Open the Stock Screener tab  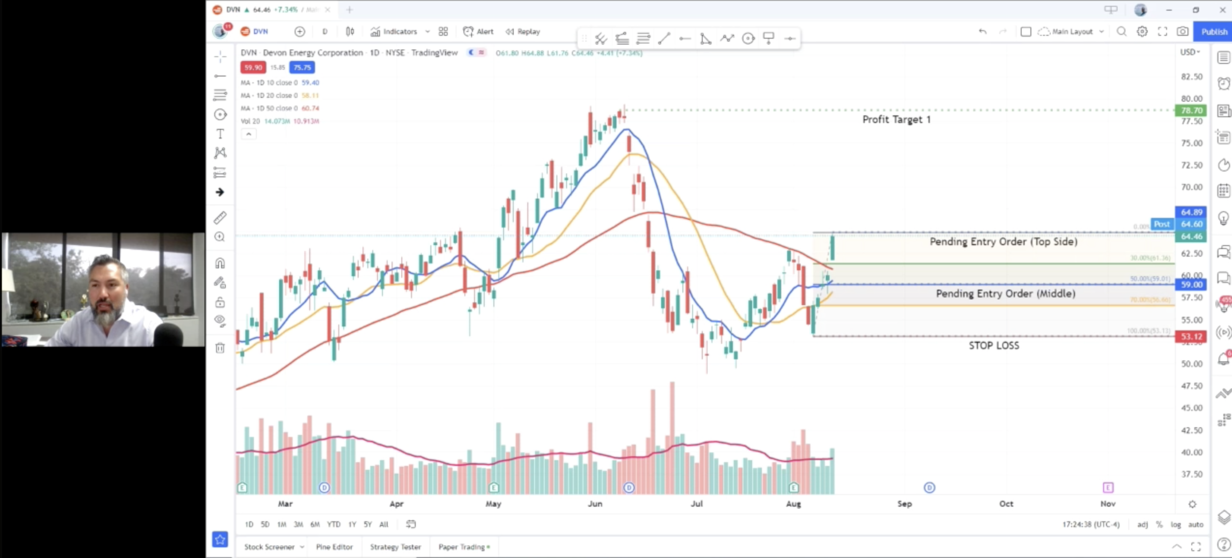pos(269,547)
